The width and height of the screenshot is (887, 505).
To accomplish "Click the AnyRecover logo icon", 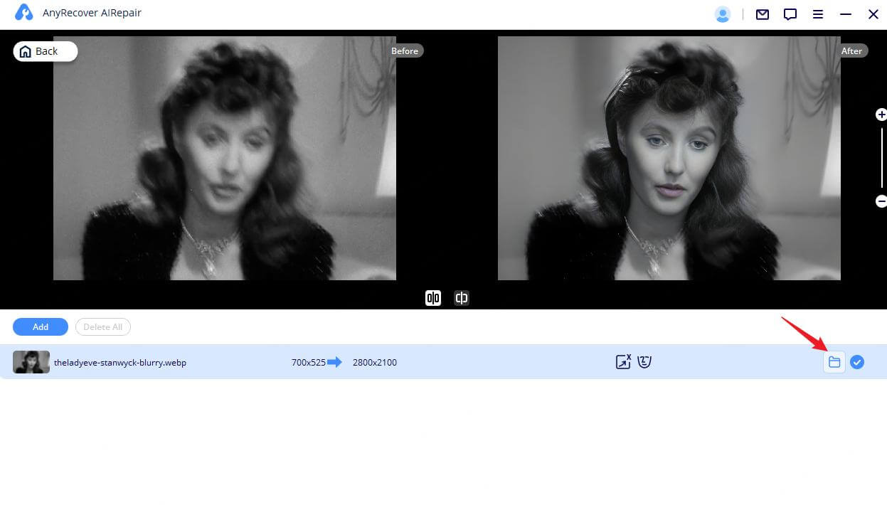I will (x=23, y=12).
